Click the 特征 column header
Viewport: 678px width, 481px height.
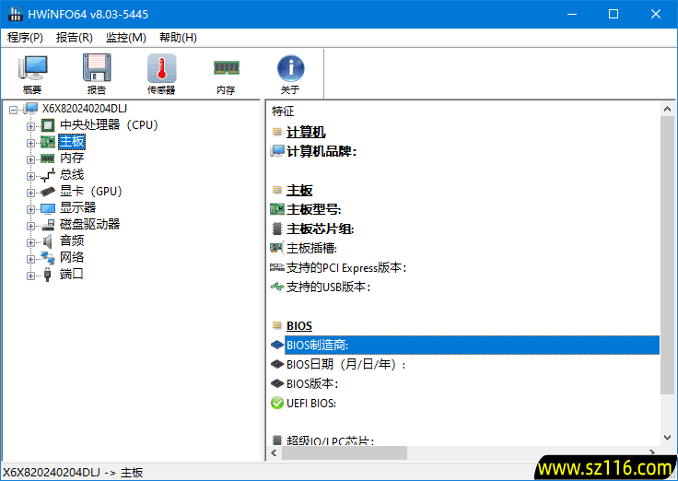tap(283, 111)
